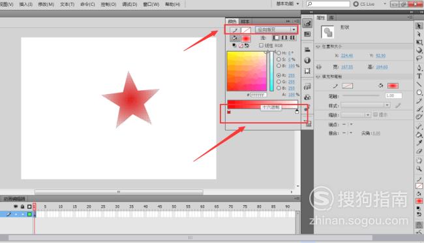The image size is (424, 243).
Task: Click the swap colors icon in Color panel
Action: [247, 46]
